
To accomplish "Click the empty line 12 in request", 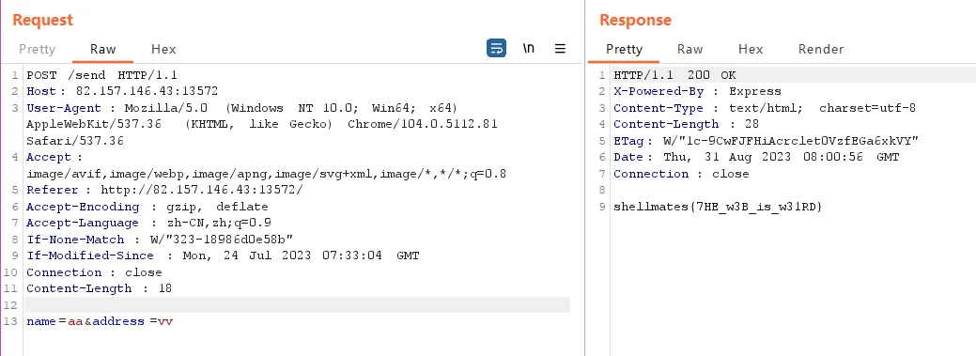I will click(298, 305).
